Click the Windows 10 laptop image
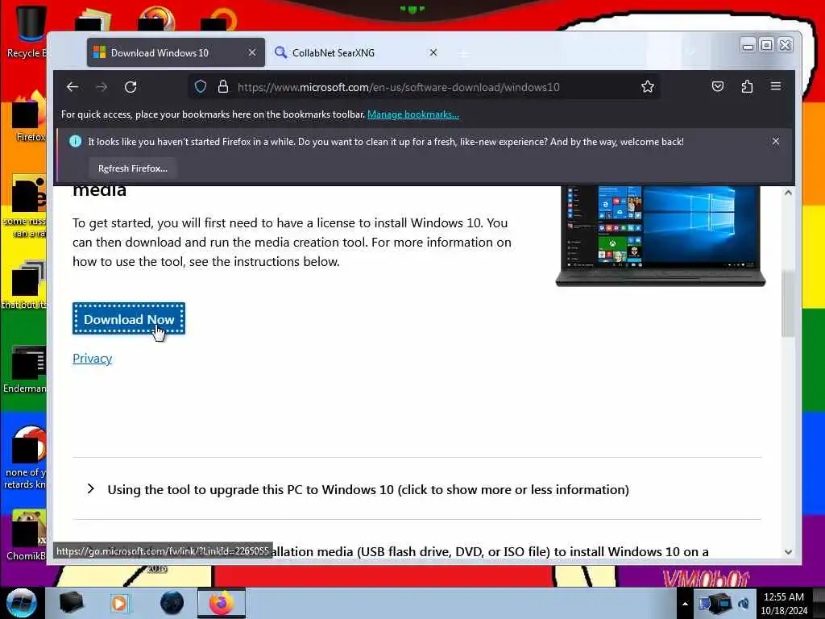 tap(661, 235)
